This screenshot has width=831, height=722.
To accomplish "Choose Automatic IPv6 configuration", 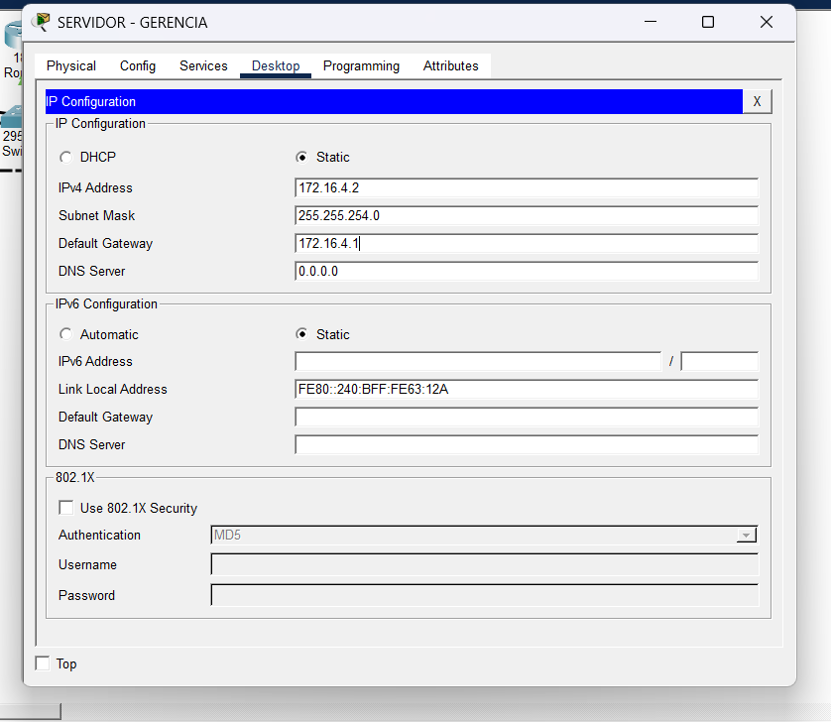I will pos(65,334).
